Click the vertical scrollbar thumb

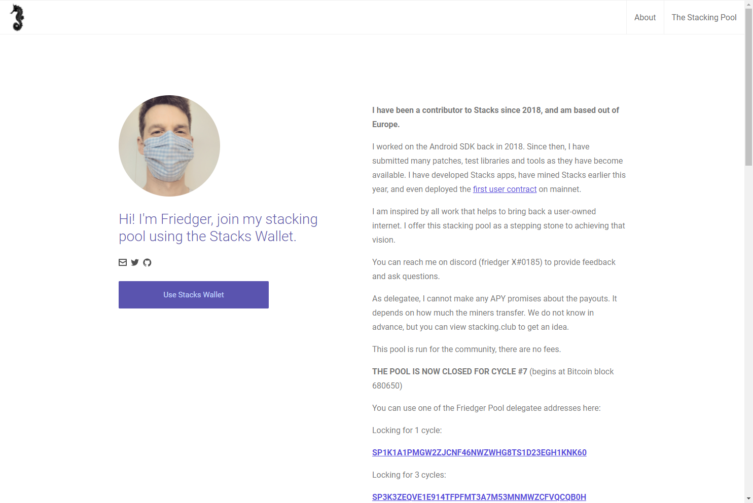pyautogui.click(x=748, y=87)
